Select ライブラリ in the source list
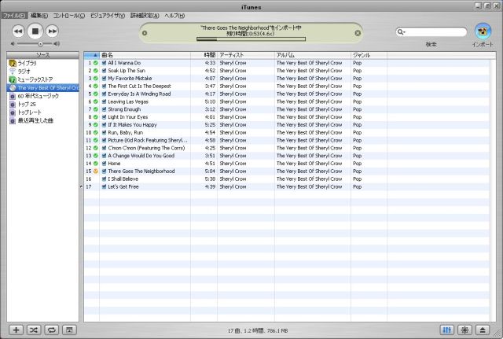This screenshot has width=503, height=339. tap(42, 63)
